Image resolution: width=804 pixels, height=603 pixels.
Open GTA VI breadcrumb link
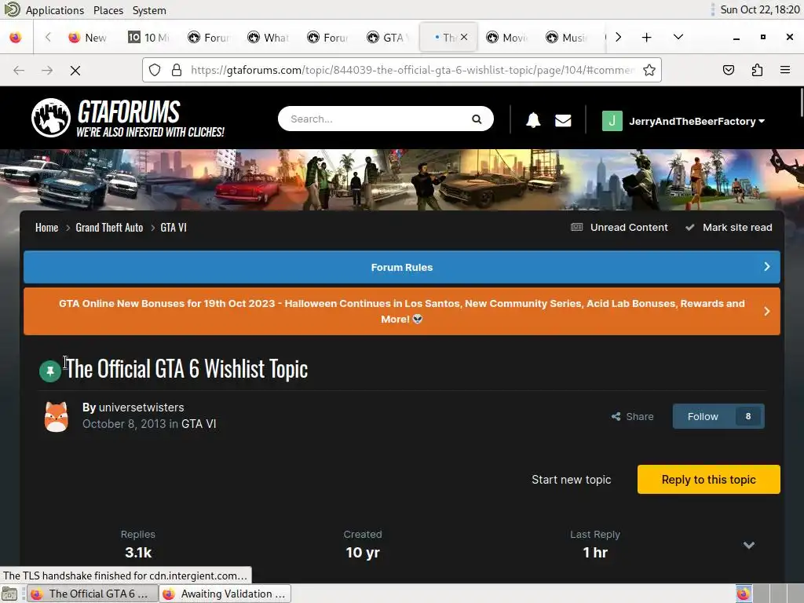174,227
